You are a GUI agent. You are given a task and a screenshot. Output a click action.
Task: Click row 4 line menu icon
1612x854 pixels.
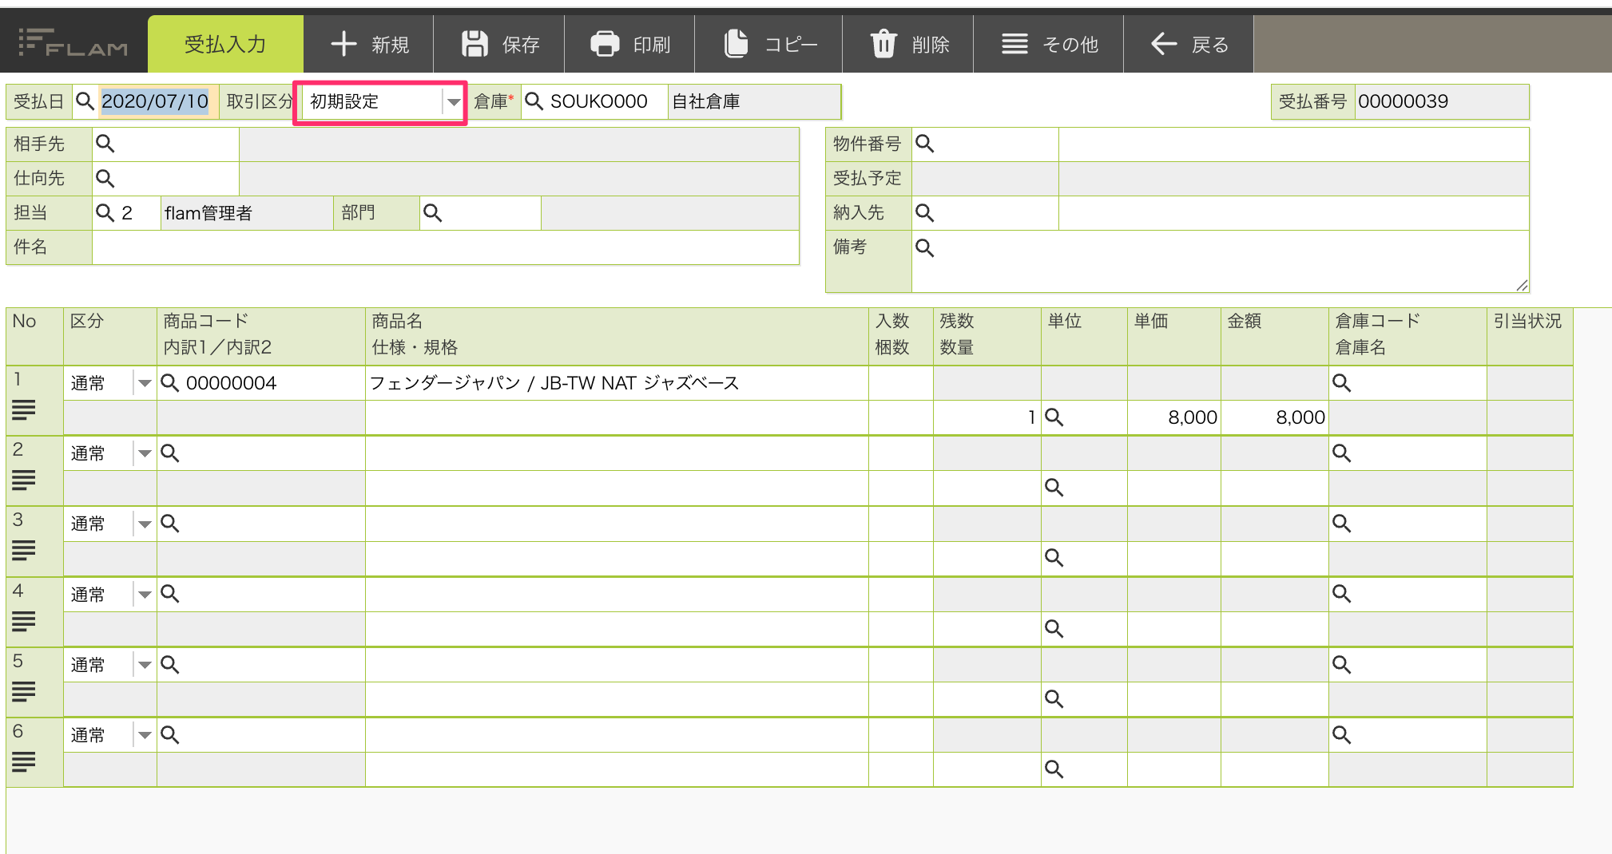point(24,621)
